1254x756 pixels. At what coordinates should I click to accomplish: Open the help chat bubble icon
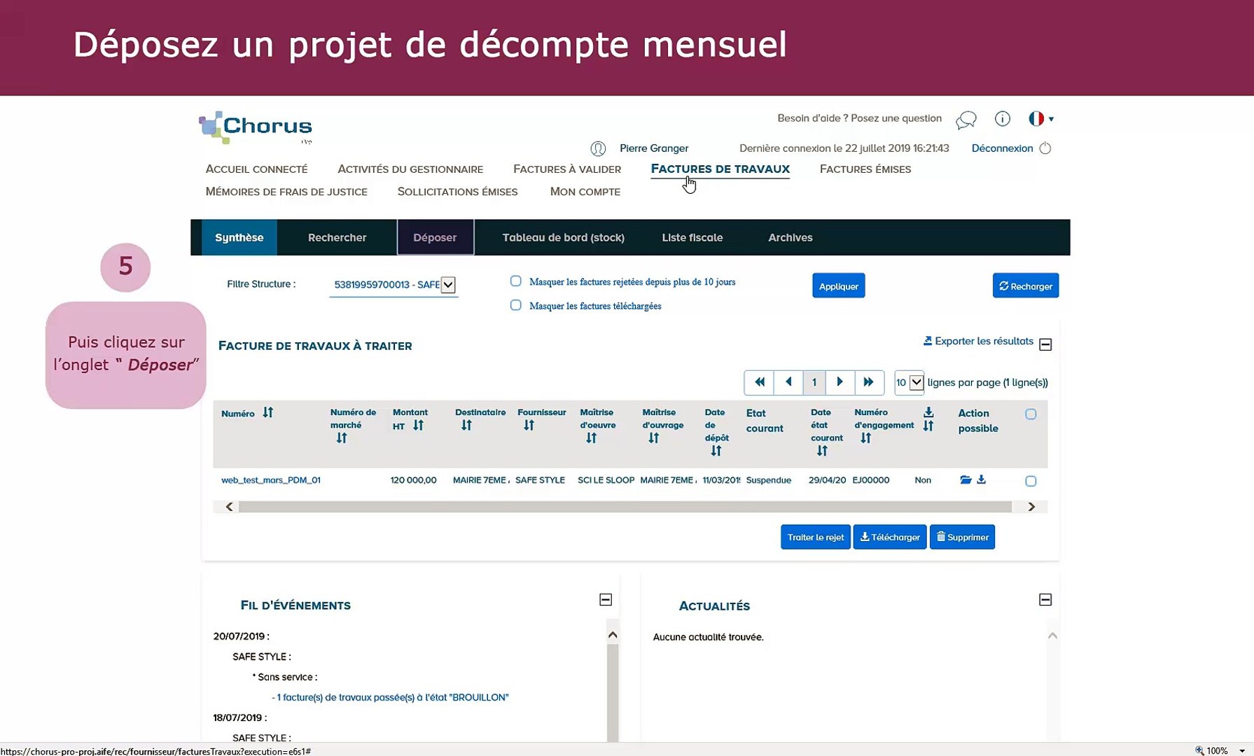[966, 120]
